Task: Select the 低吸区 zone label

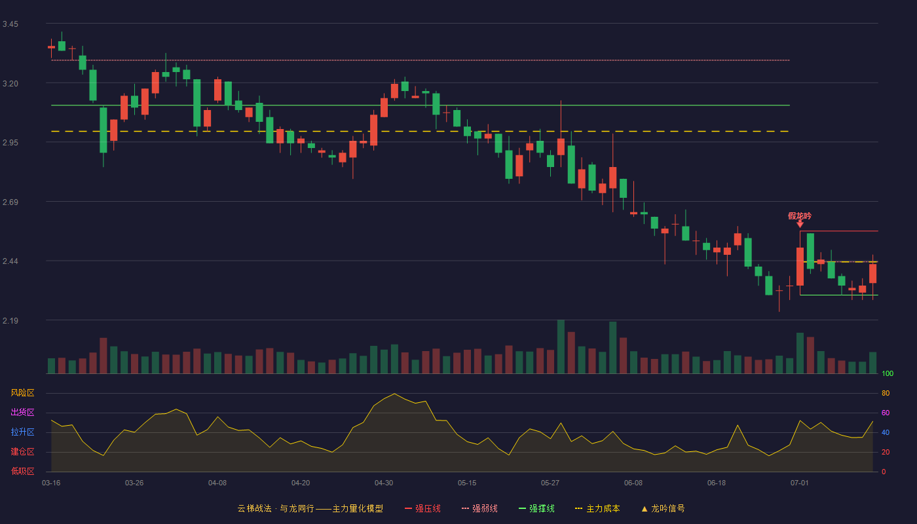Action: (22, 472)
